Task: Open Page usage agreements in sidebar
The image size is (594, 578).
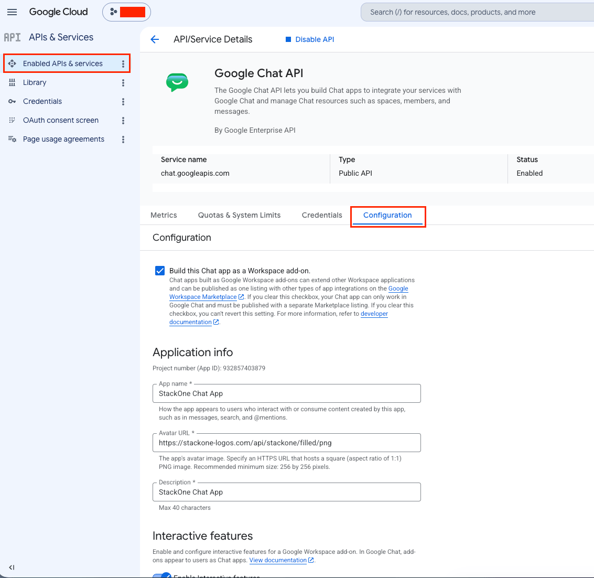Action: (63, 139)
